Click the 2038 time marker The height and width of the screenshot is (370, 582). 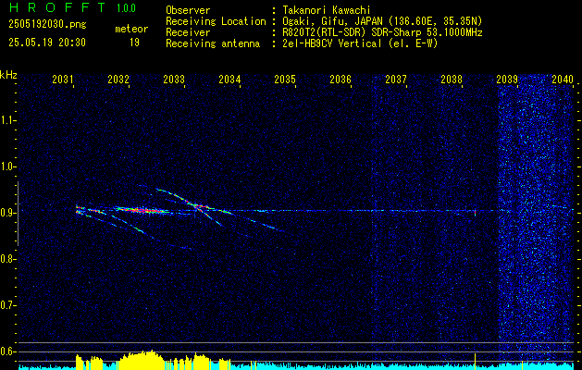[x=452, y=80]
